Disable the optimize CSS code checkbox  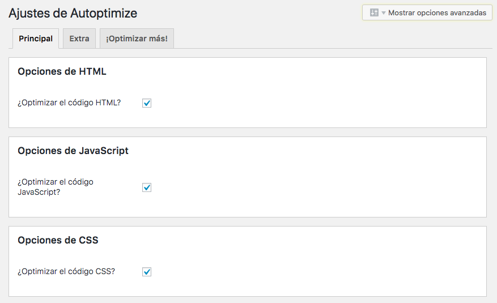147,272
